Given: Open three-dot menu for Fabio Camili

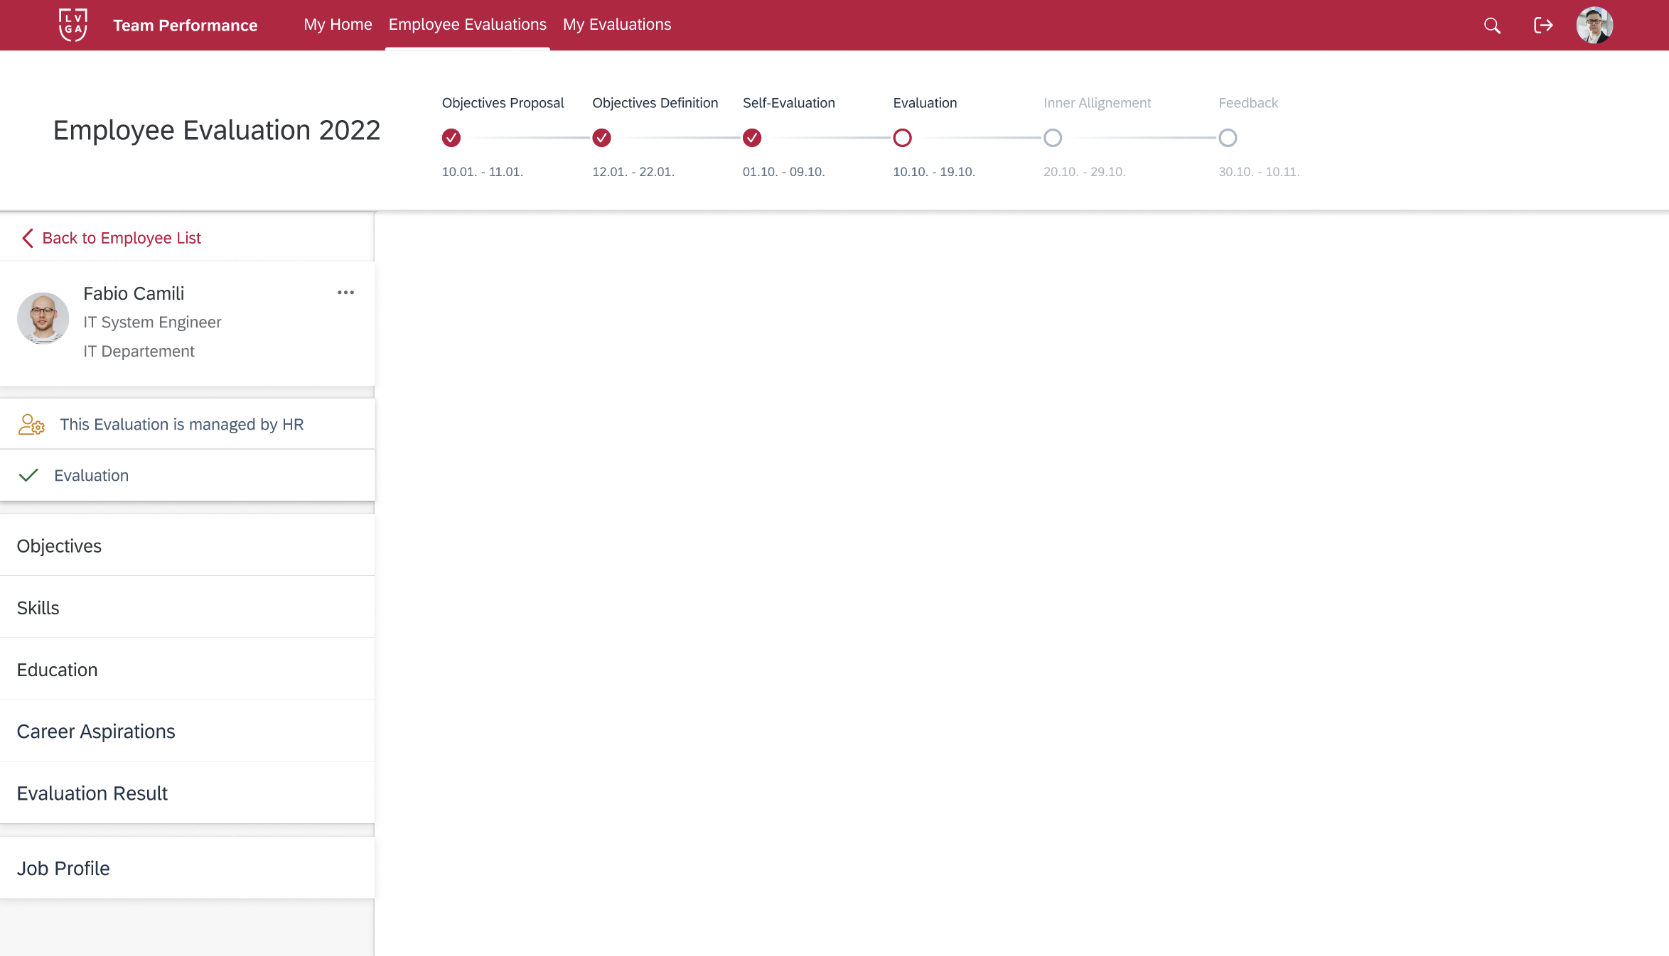Looking at the screenshot, I should [x=345, y=293].
